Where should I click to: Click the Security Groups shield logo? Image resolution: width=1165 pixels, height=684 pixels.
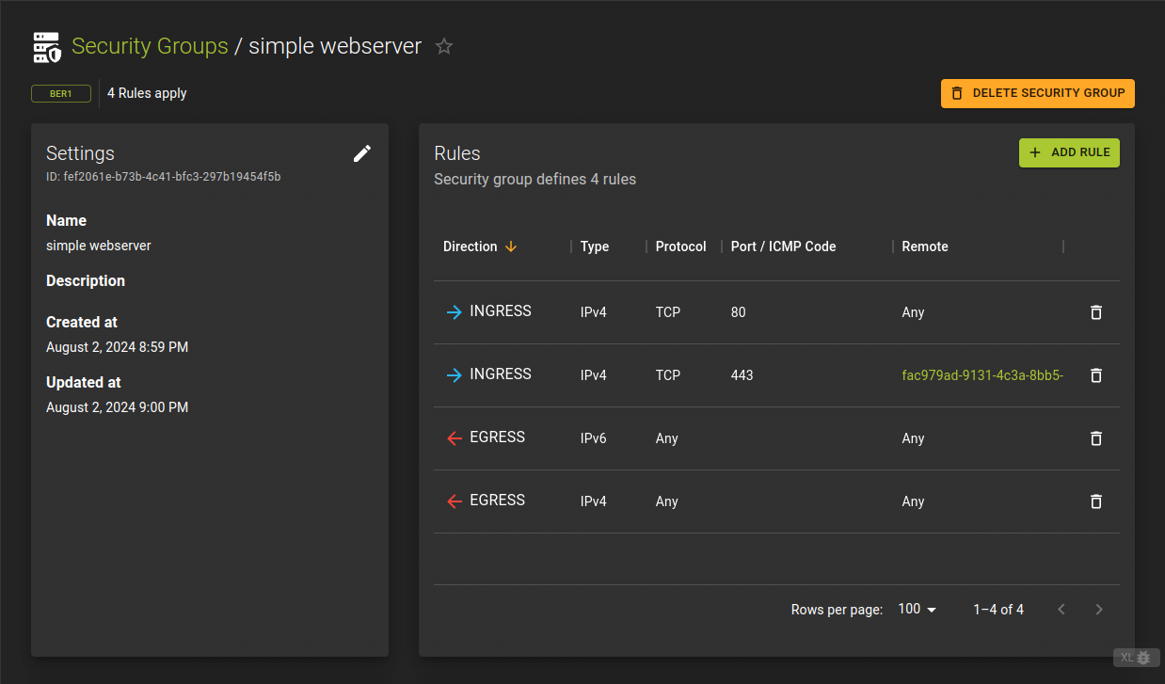pyautogui.click(x=47, y=45)
